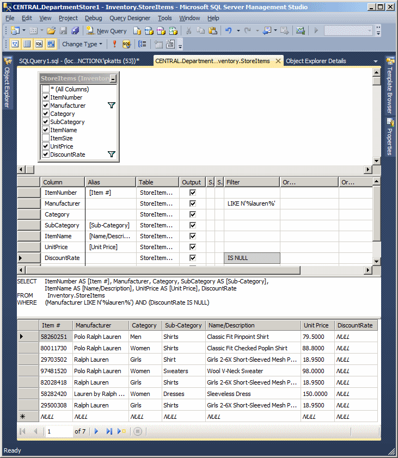Close the CENTRAL.Department StoreItems tab
398x458 pixels.
pos(278,61)
